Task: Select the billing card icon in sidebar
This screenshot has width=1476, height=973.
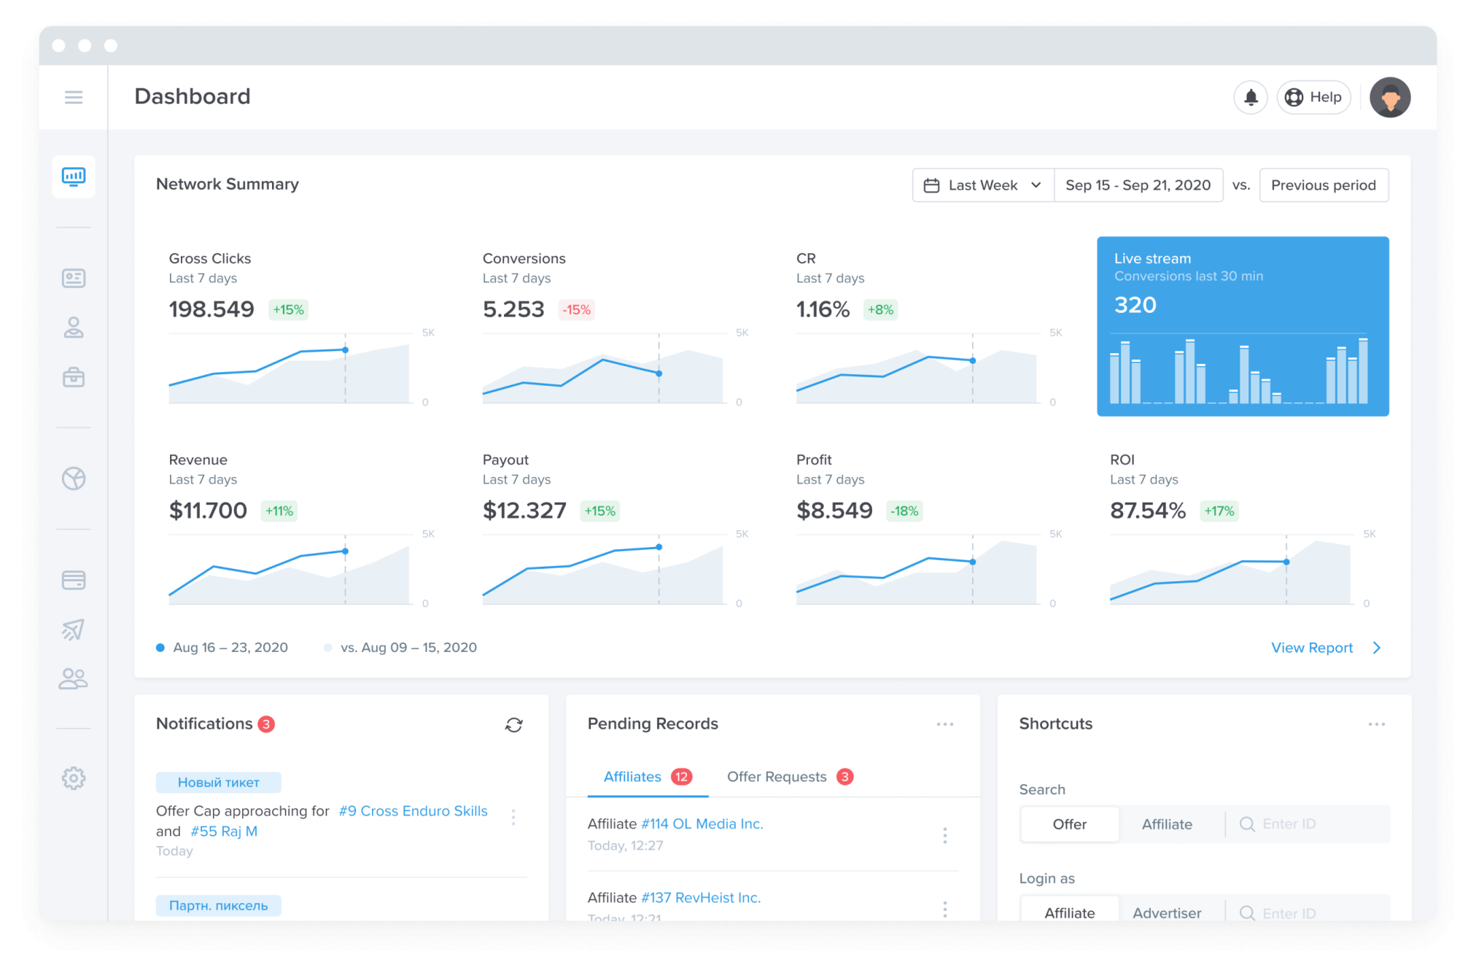Action: pos(74,579)
